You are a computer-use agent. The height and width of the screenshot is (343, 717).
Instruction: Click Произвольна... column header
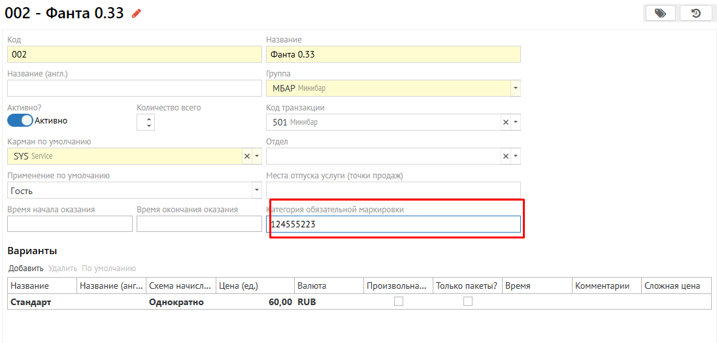pos(398,286)
